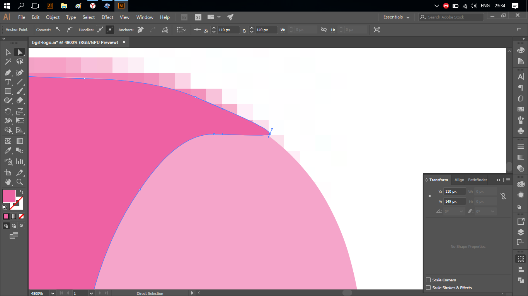The width and height of the screenshot is (528, 296).
Task: Click the X field in Transform panel
Action: coord(455,192)
